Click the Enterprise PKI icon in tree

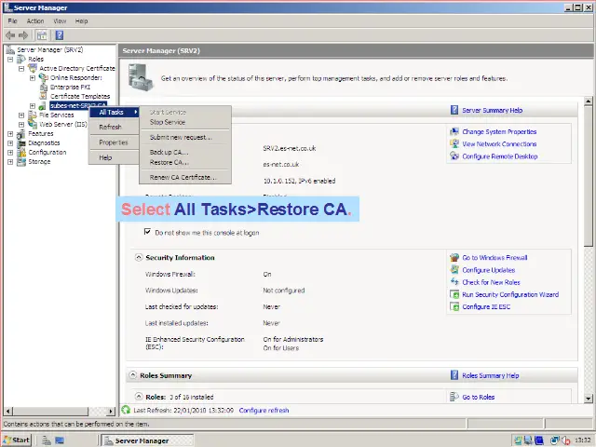click(x=44, y=87)
